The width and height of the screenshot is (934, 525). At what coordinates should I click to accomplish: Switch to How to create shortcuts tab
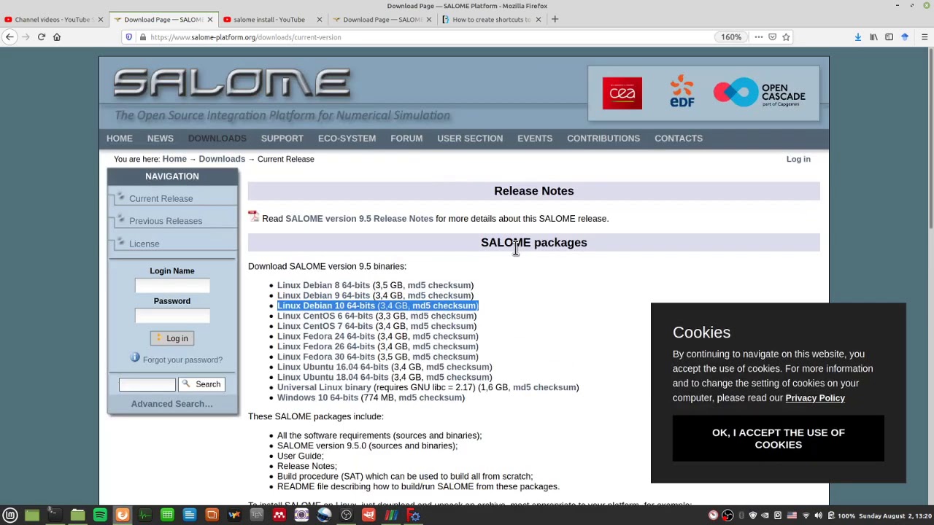(491, 20)
